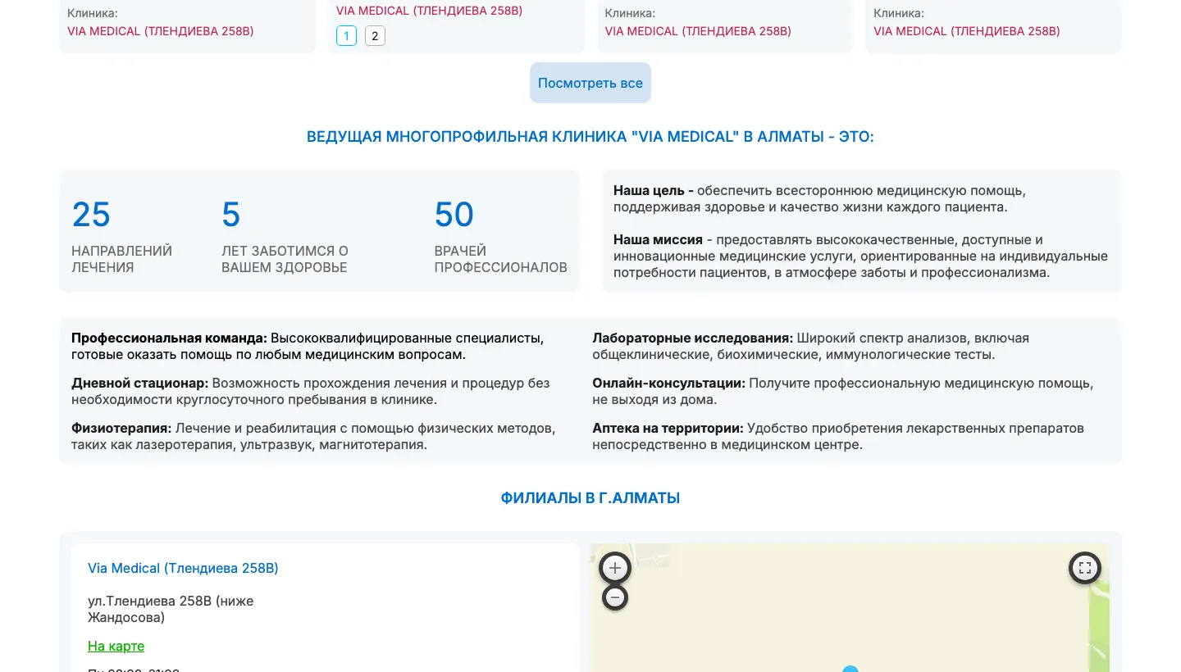Screen dimensions: 1181x672
Task: Go to page 2 of the doctor card
Action: tap(375, 35)
